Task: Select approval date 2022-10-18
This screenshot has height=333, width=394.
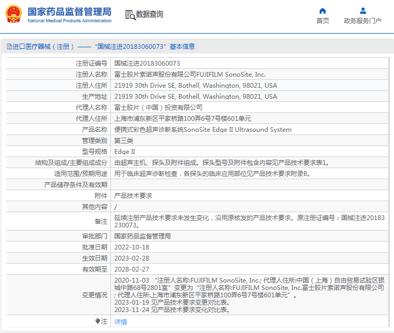Action: coord(132,247)
